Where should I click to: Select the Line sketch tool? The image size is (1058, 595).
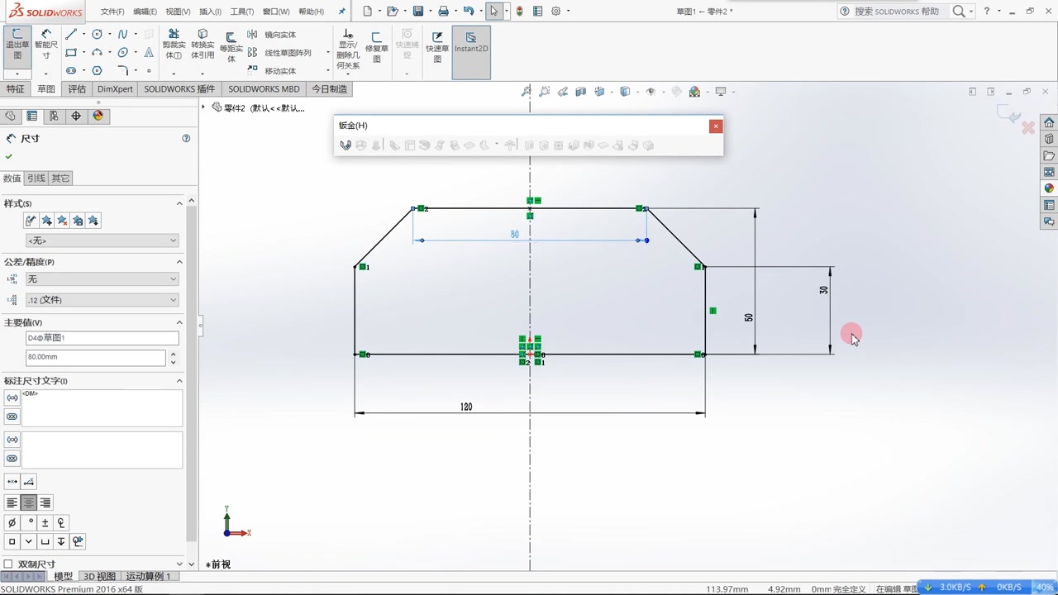71,34
